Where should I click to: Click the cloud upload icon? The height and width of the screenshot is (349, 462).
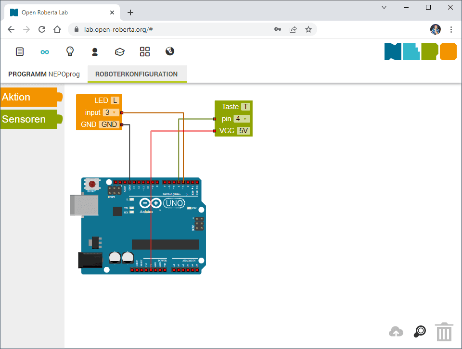coord(396,331)
